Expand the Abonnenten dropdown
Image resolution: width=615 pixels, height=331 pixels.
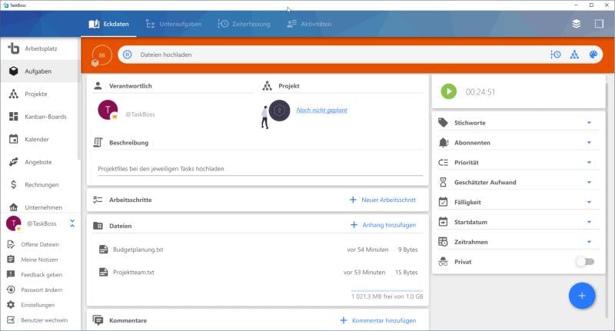click(x=589, y=143)
